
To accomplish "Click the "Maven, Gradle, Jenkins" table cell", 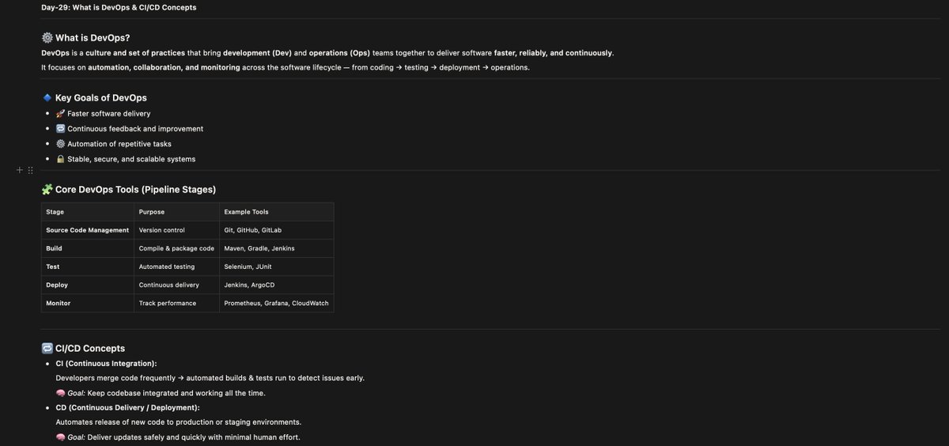I will 276,248.
